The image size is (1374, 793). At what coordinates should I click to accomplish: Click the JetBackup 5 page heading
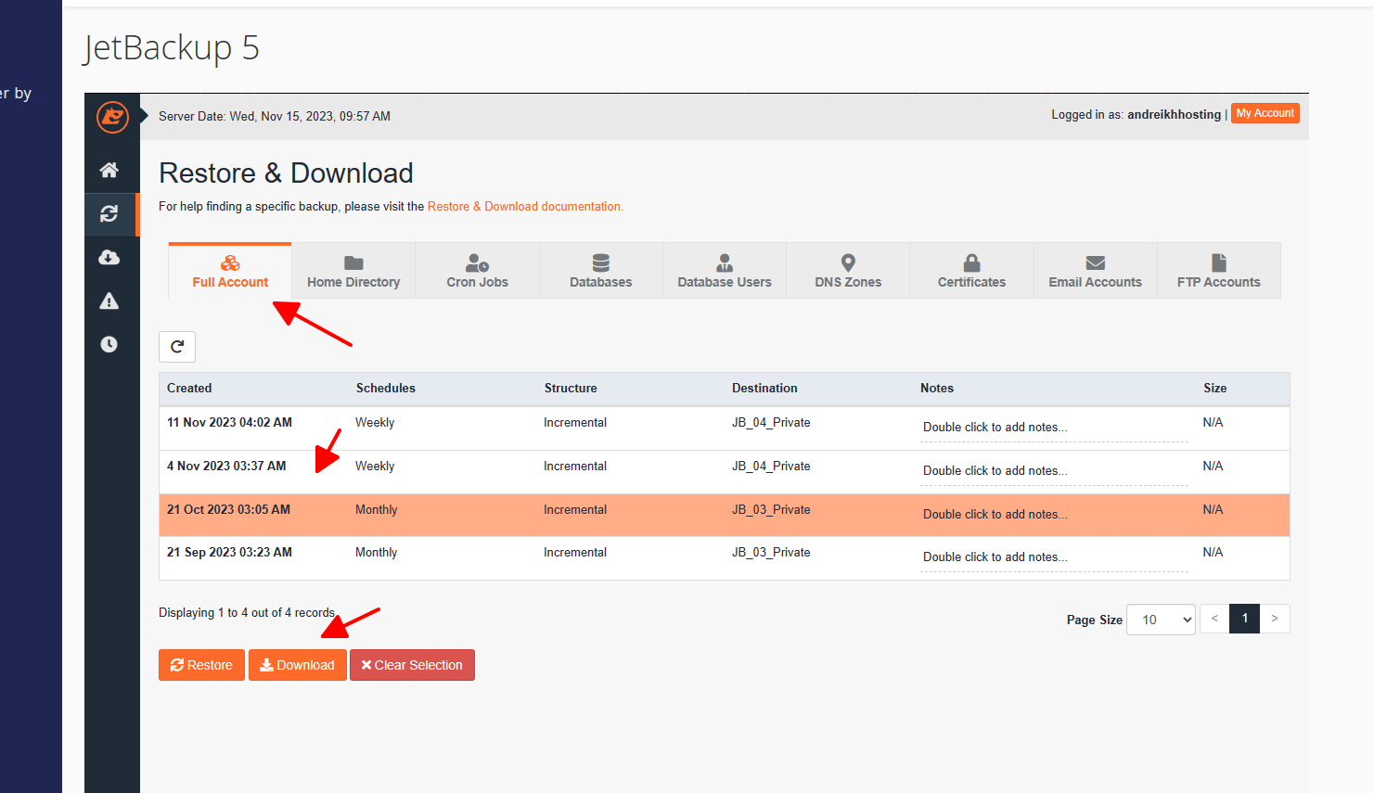172,47
